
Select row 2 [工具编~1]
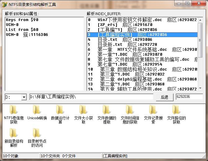pyautogui.click(x=142, y=29)
